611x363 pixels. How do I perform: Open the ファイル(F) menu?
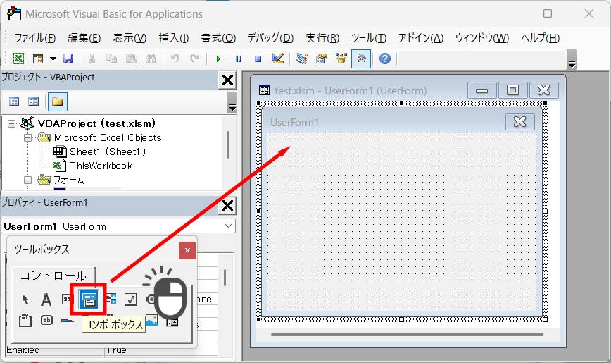(x=35, y=38)
